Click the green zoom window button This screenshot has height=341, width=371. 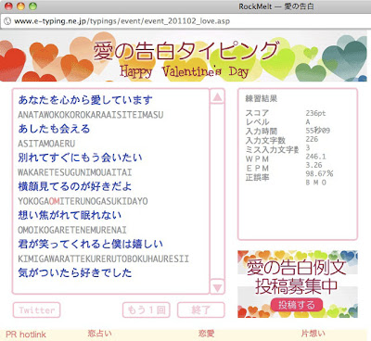[32, 6]
